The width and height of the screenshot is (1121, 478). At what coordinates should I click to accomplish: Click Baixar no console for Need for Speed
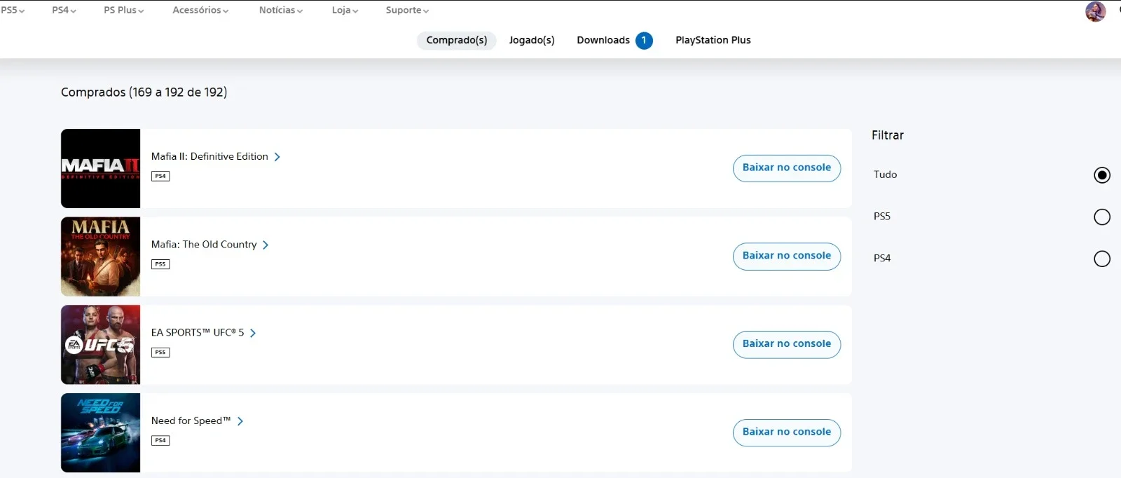point(787,433)
